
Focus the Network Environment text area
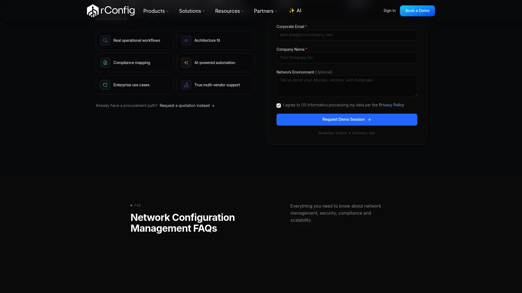(x=347, y=86)
